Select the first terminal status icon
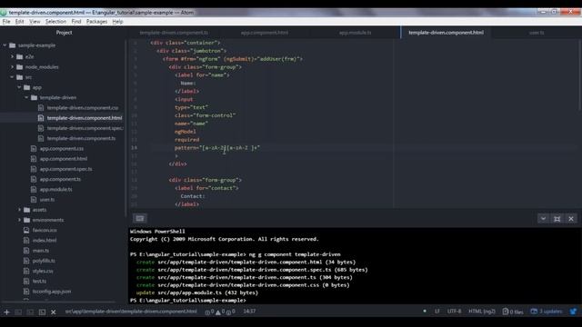This screenshot has width=582, height=327. [18, 312]
